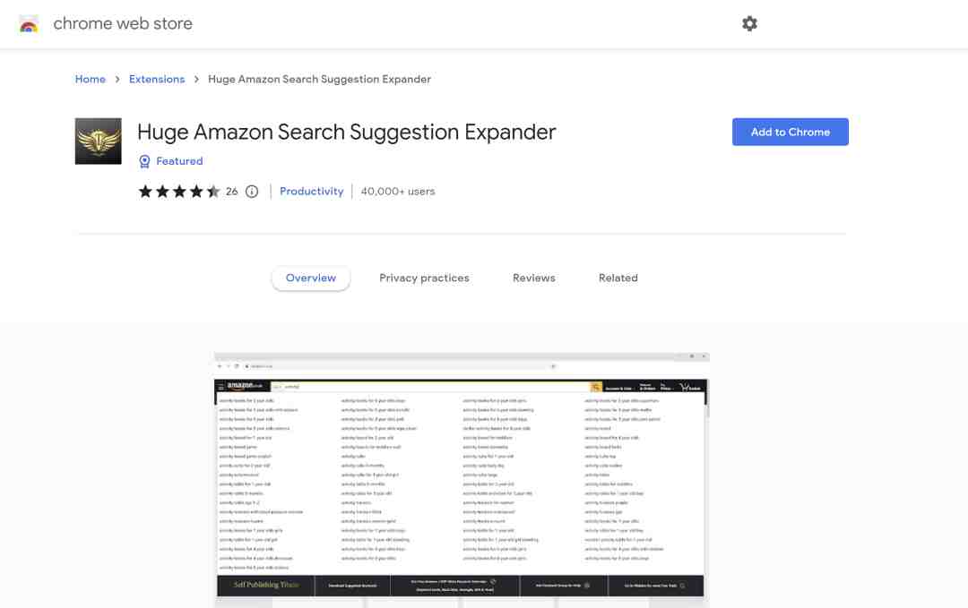Click the Add to Chrome button
Image resolution: width=968 pixels, height=608 pixels.
point(791,132)
